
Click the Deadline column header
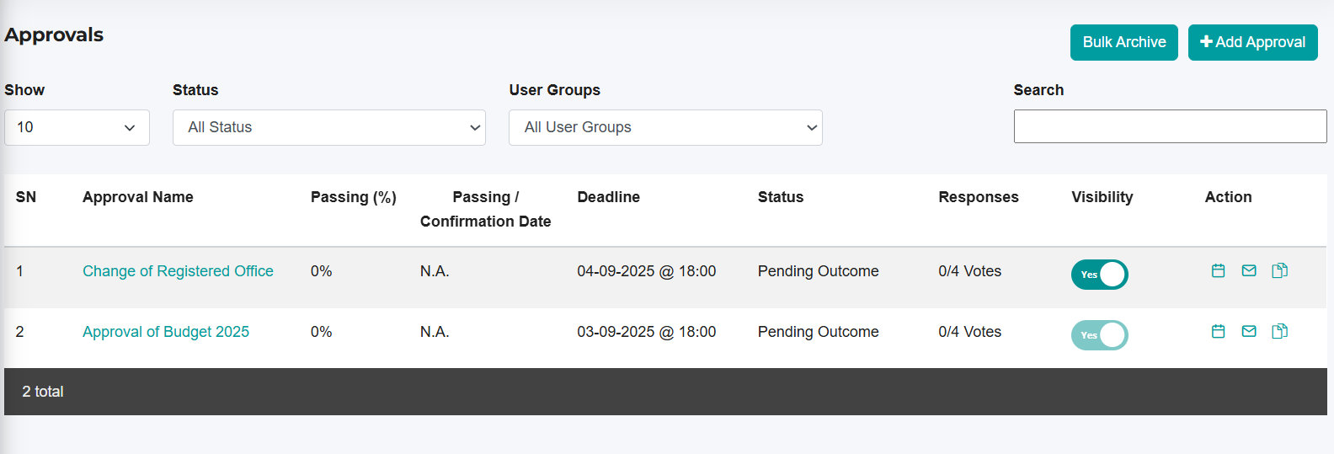coord(608,197)
